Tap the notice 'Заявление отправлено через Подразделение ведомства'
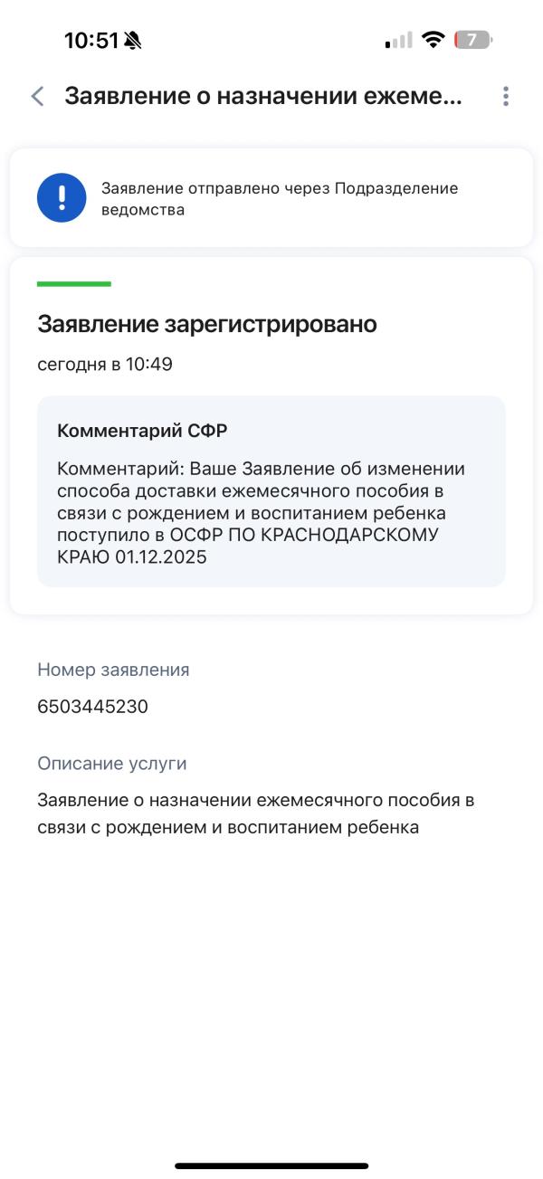 280,199
